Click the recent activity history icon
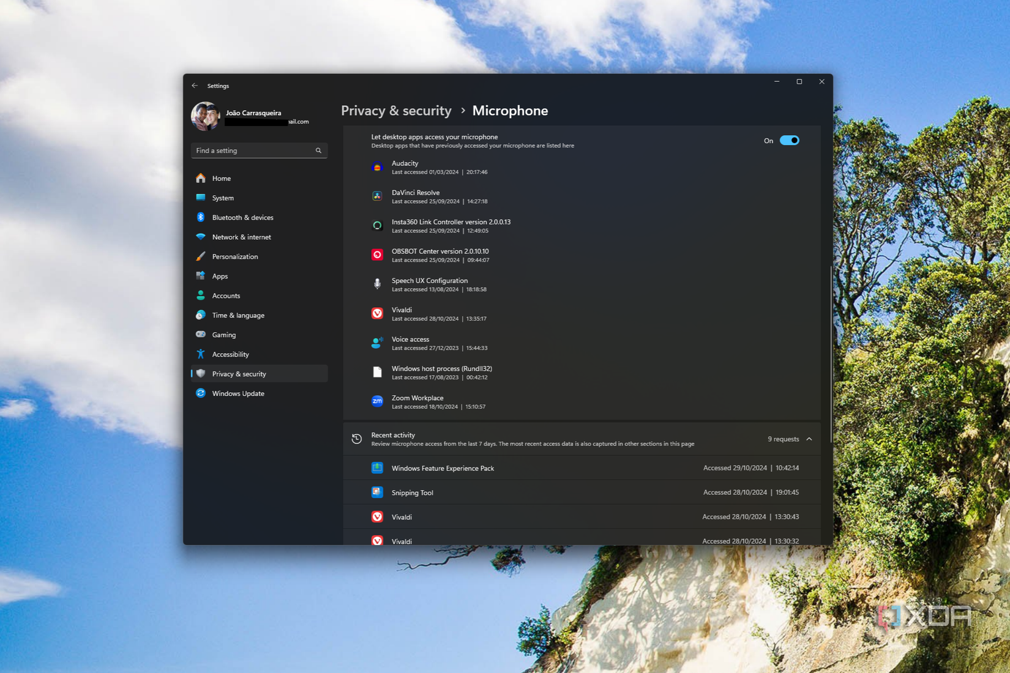The width and height of the screenshot is (1010, 673). coord(356,439)
